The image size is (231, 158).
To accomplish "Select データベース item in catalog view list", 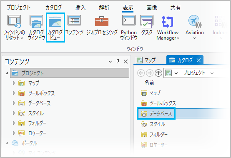I will pyautogui.click(x=156, y=113).
